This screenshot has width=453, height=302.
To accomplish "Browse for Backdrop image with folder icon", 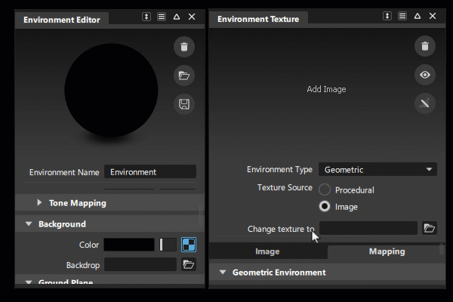I will pyautogui.click(x=189, y=264).
